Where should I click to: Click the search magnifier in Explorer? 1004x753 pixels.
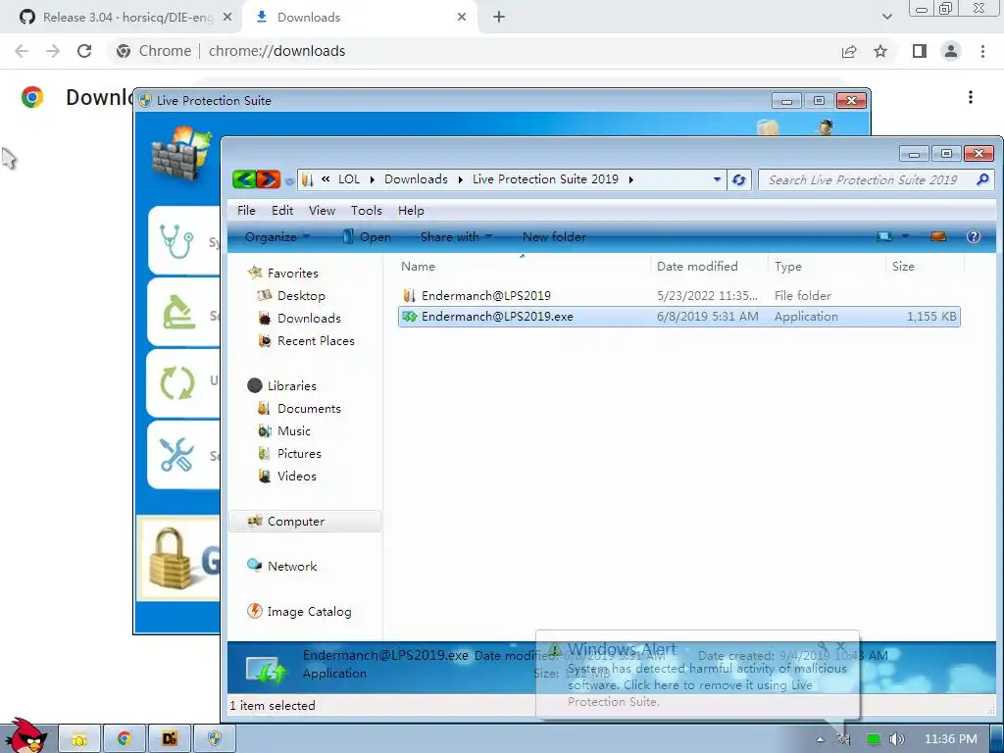click(982, 180)
